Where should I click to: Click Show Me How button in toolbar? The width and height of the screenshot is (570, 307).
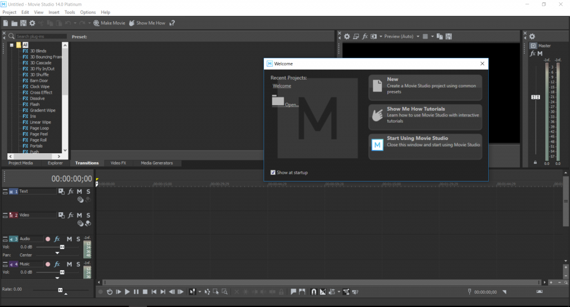[x=147, y=23]
